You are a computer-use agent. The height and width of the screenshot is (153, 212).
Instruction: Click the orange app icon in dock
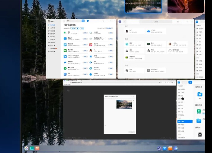tap(170, 148)
